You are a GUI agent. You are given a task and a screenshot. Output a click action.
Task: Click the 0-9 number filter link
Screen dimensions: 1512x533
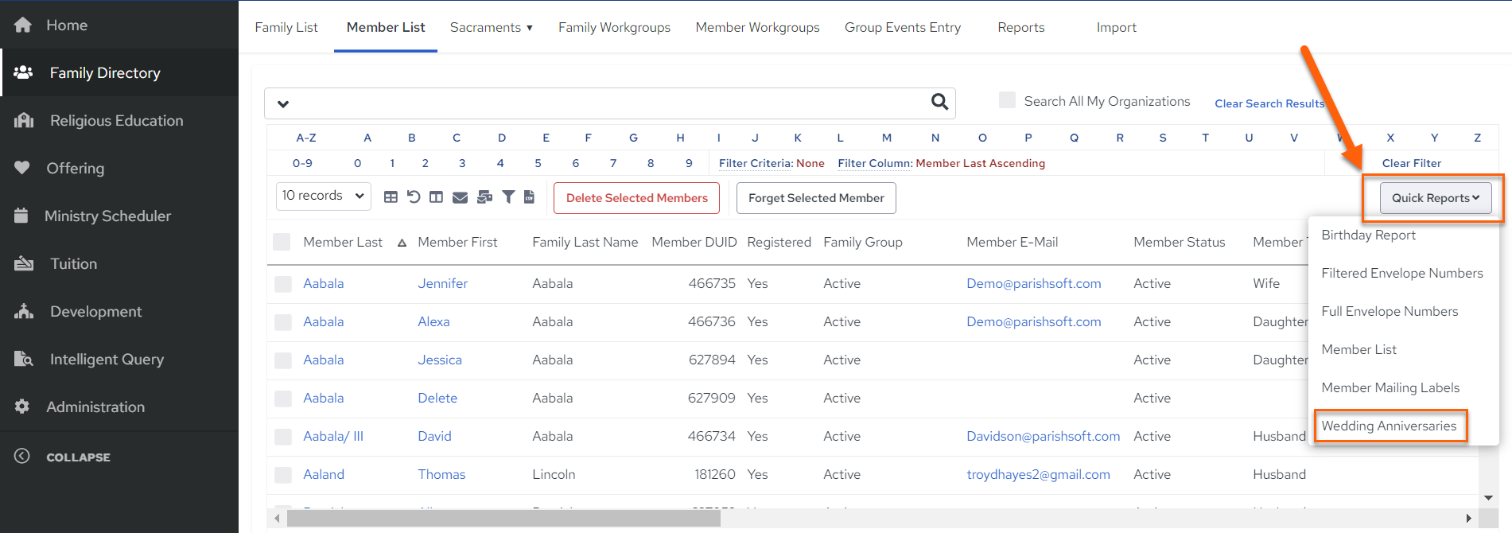[302, 163]
